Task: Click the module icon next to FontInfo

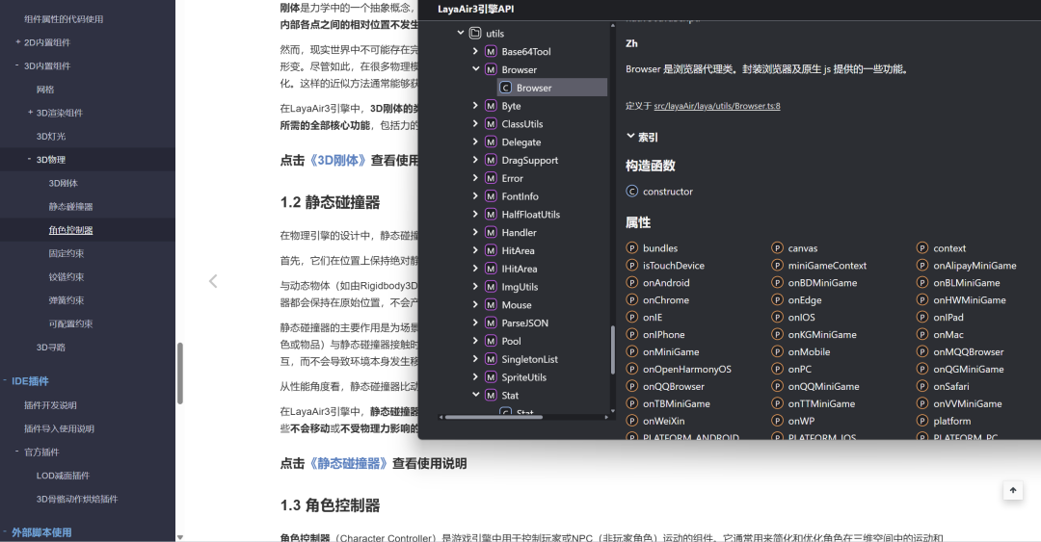Action: (491, 196)
